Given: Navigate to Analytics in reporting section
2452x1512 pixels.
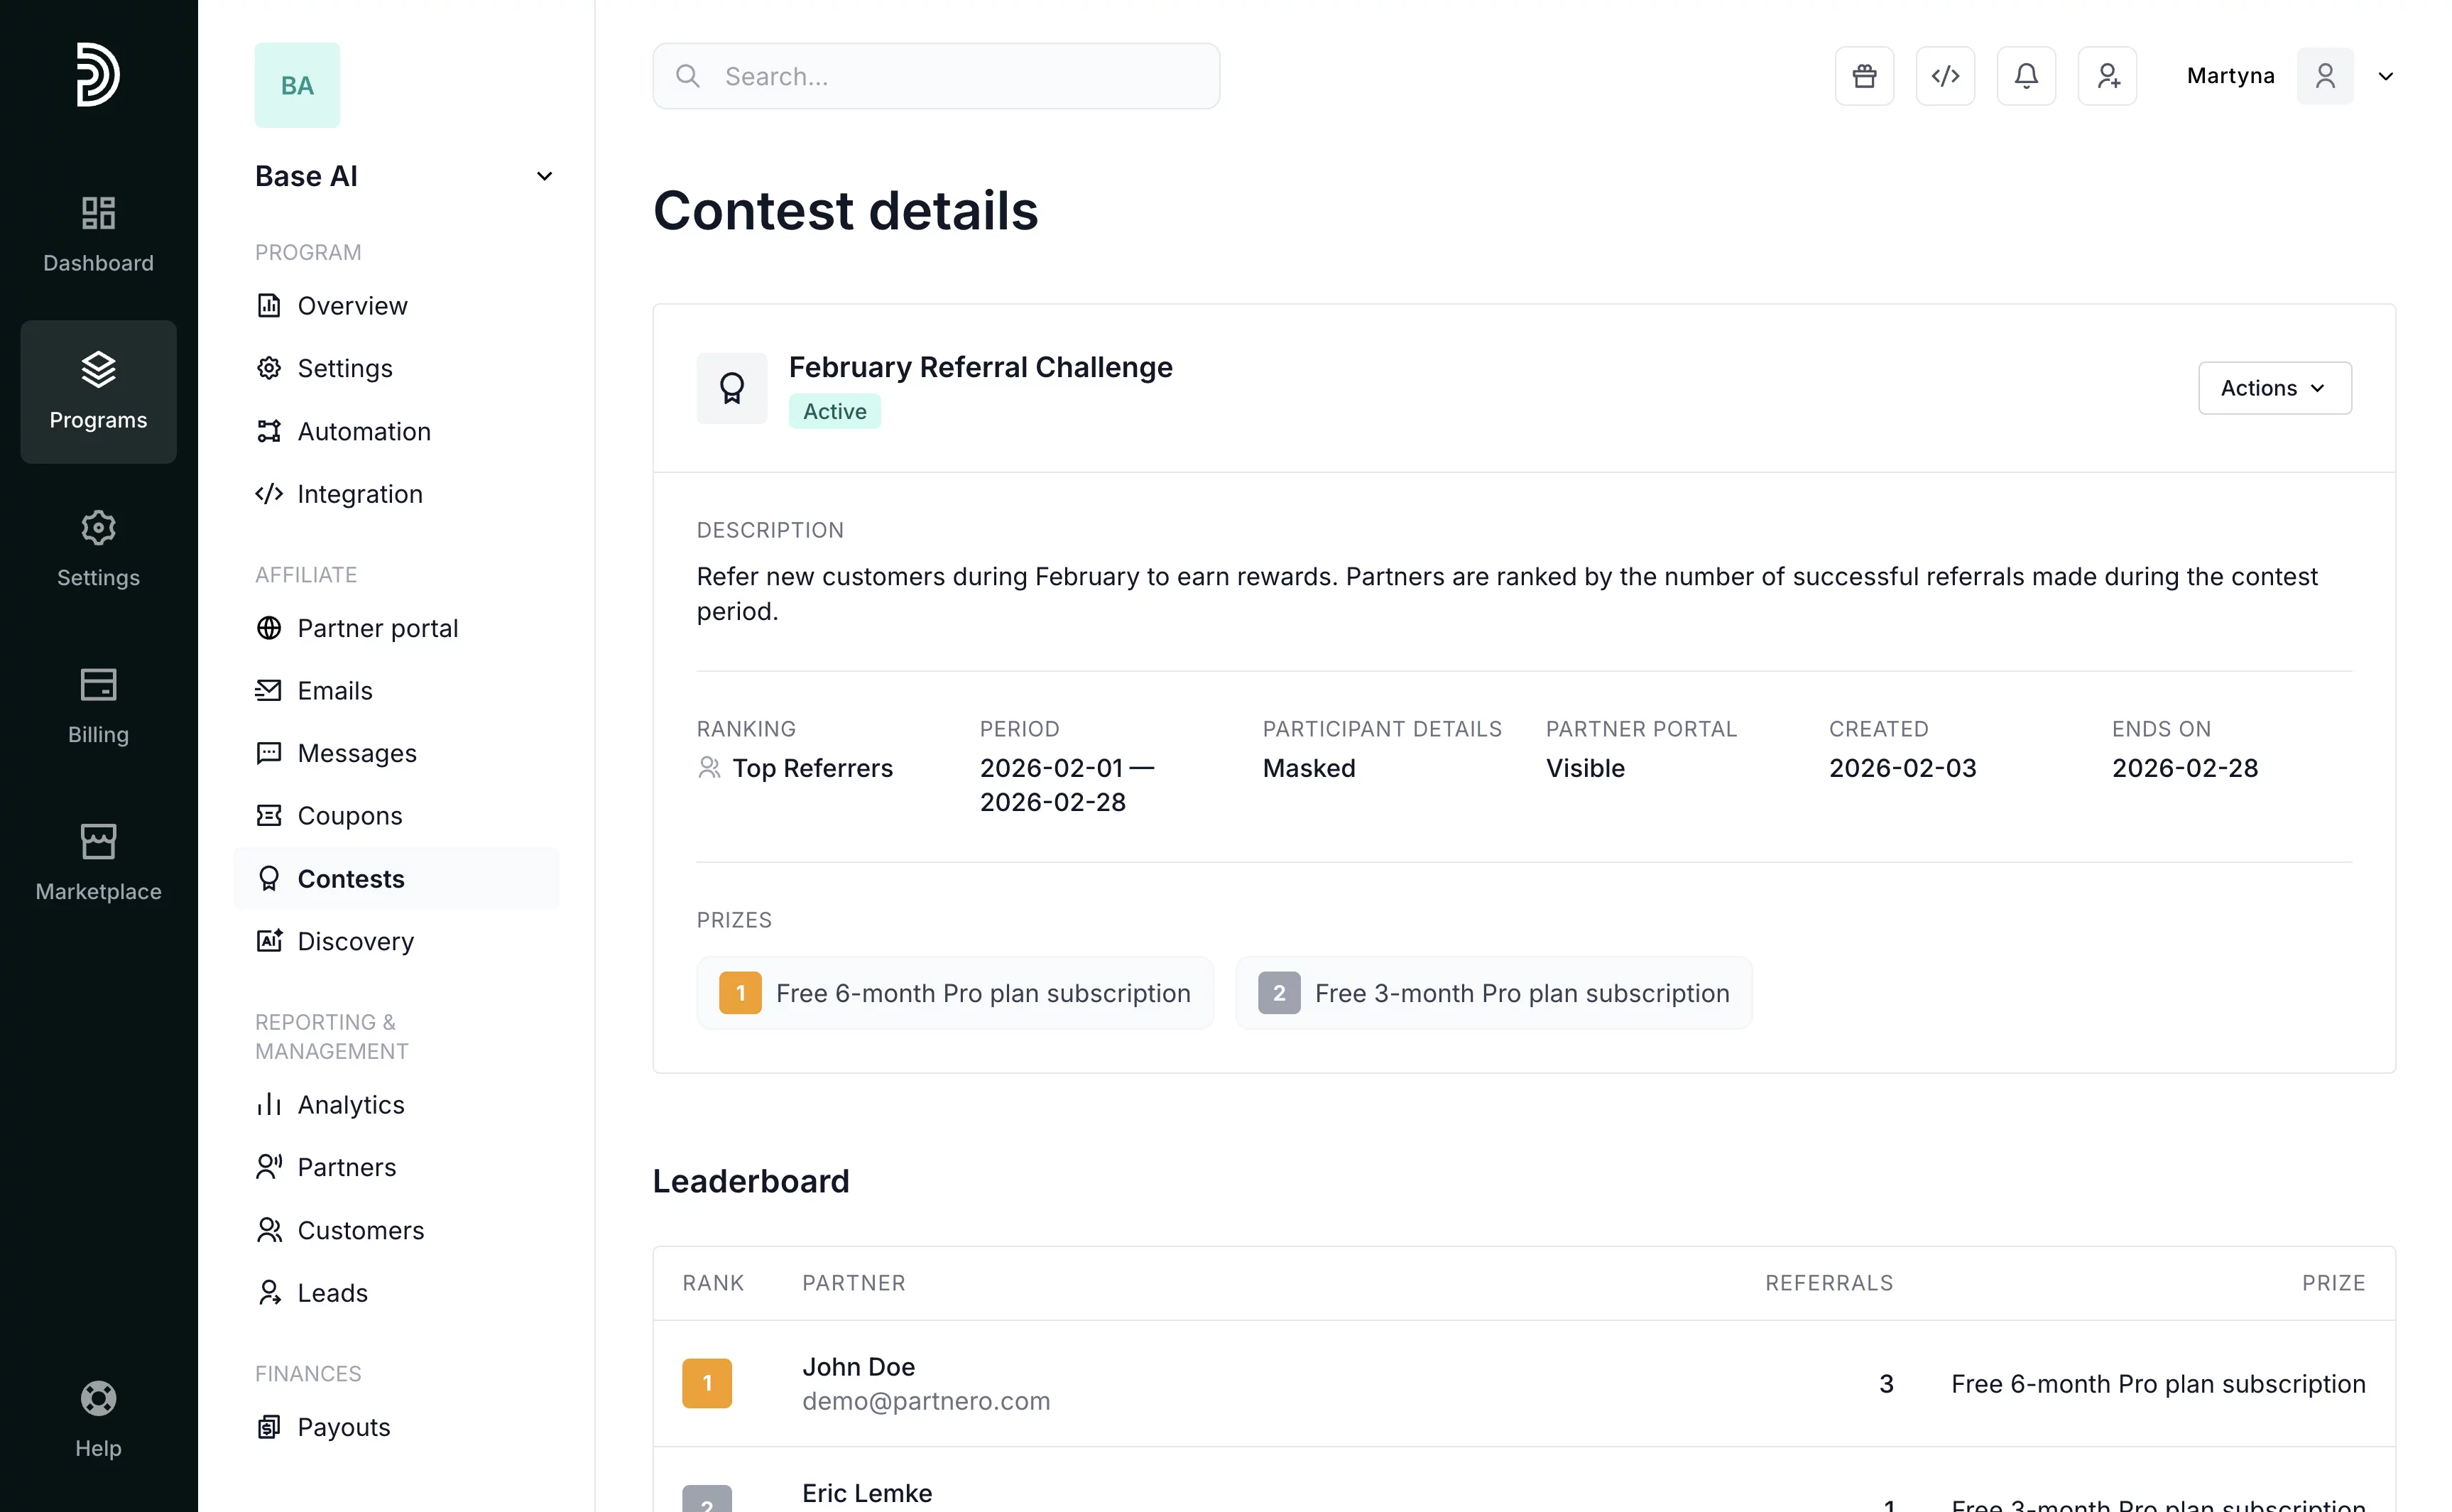Looking at the screenshot, I should coord(350,1105).
